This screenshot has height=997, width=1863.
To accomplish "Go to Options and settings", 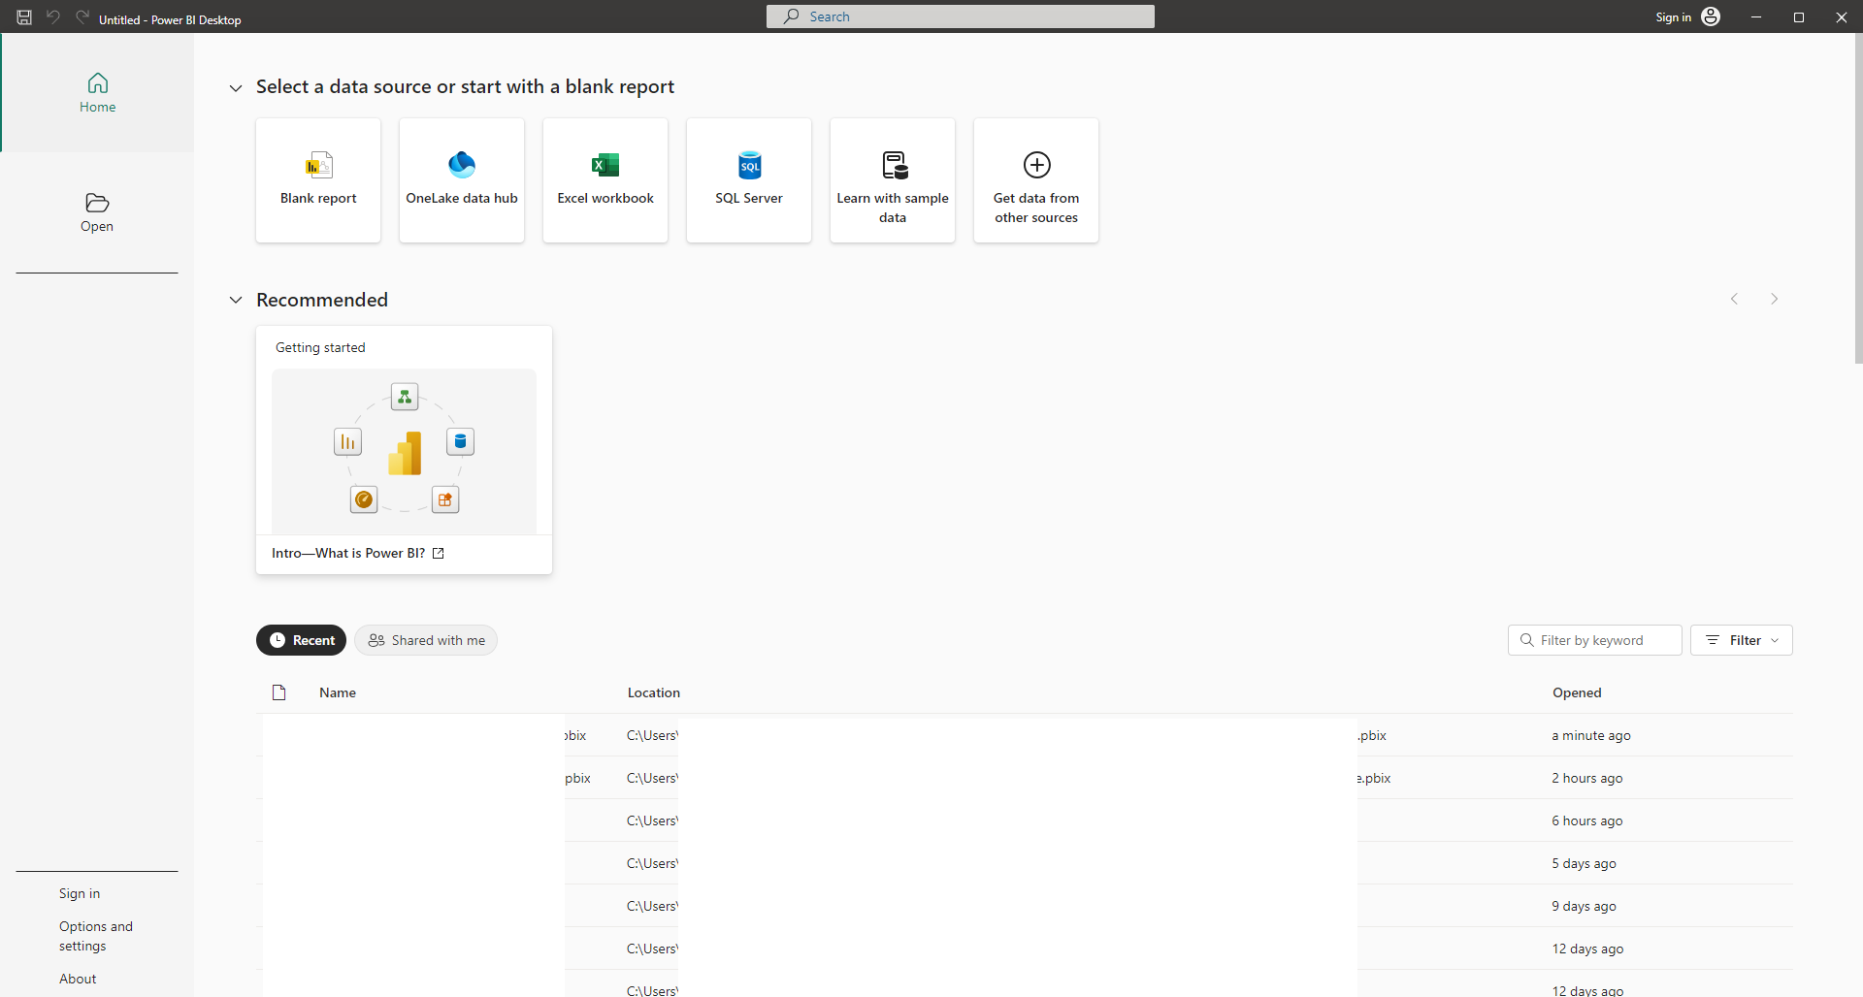I will click(95, 935).
